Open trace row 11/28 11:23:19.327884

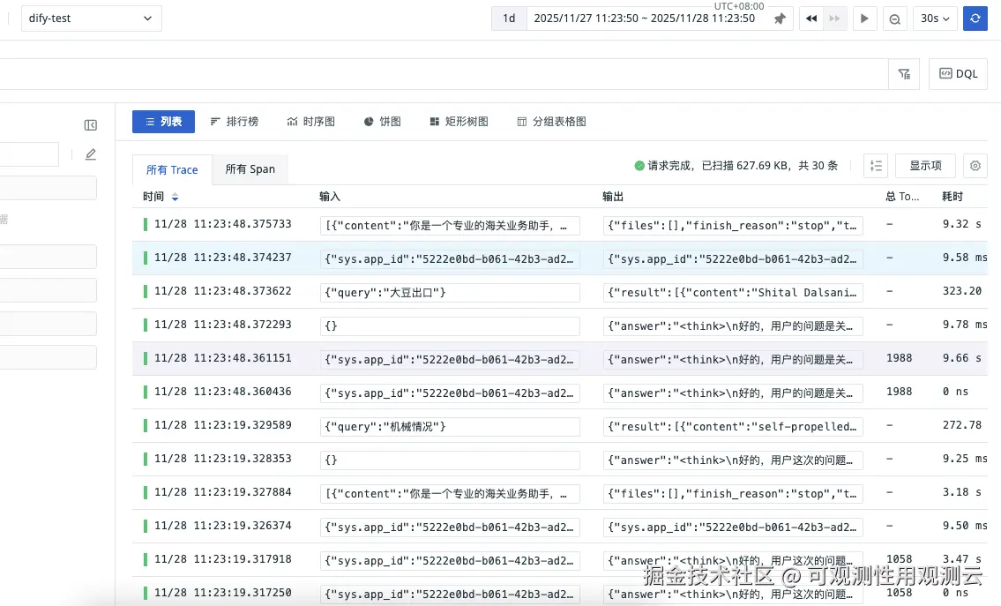click(x=560, y=493)
